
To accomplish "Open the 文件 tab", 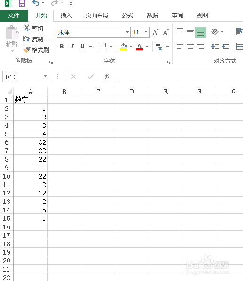I will [x=14, y=16].
